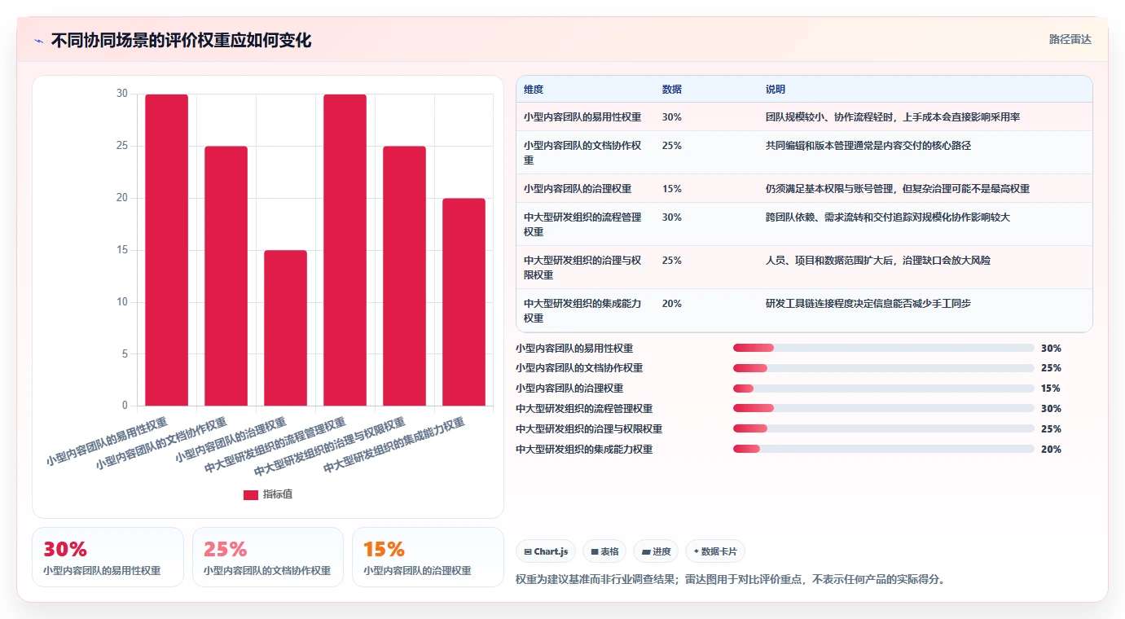Click the 30% progress bar for 小型内容团队的易用性权重
1125x619 pixels.
click(x=884, y=348)
